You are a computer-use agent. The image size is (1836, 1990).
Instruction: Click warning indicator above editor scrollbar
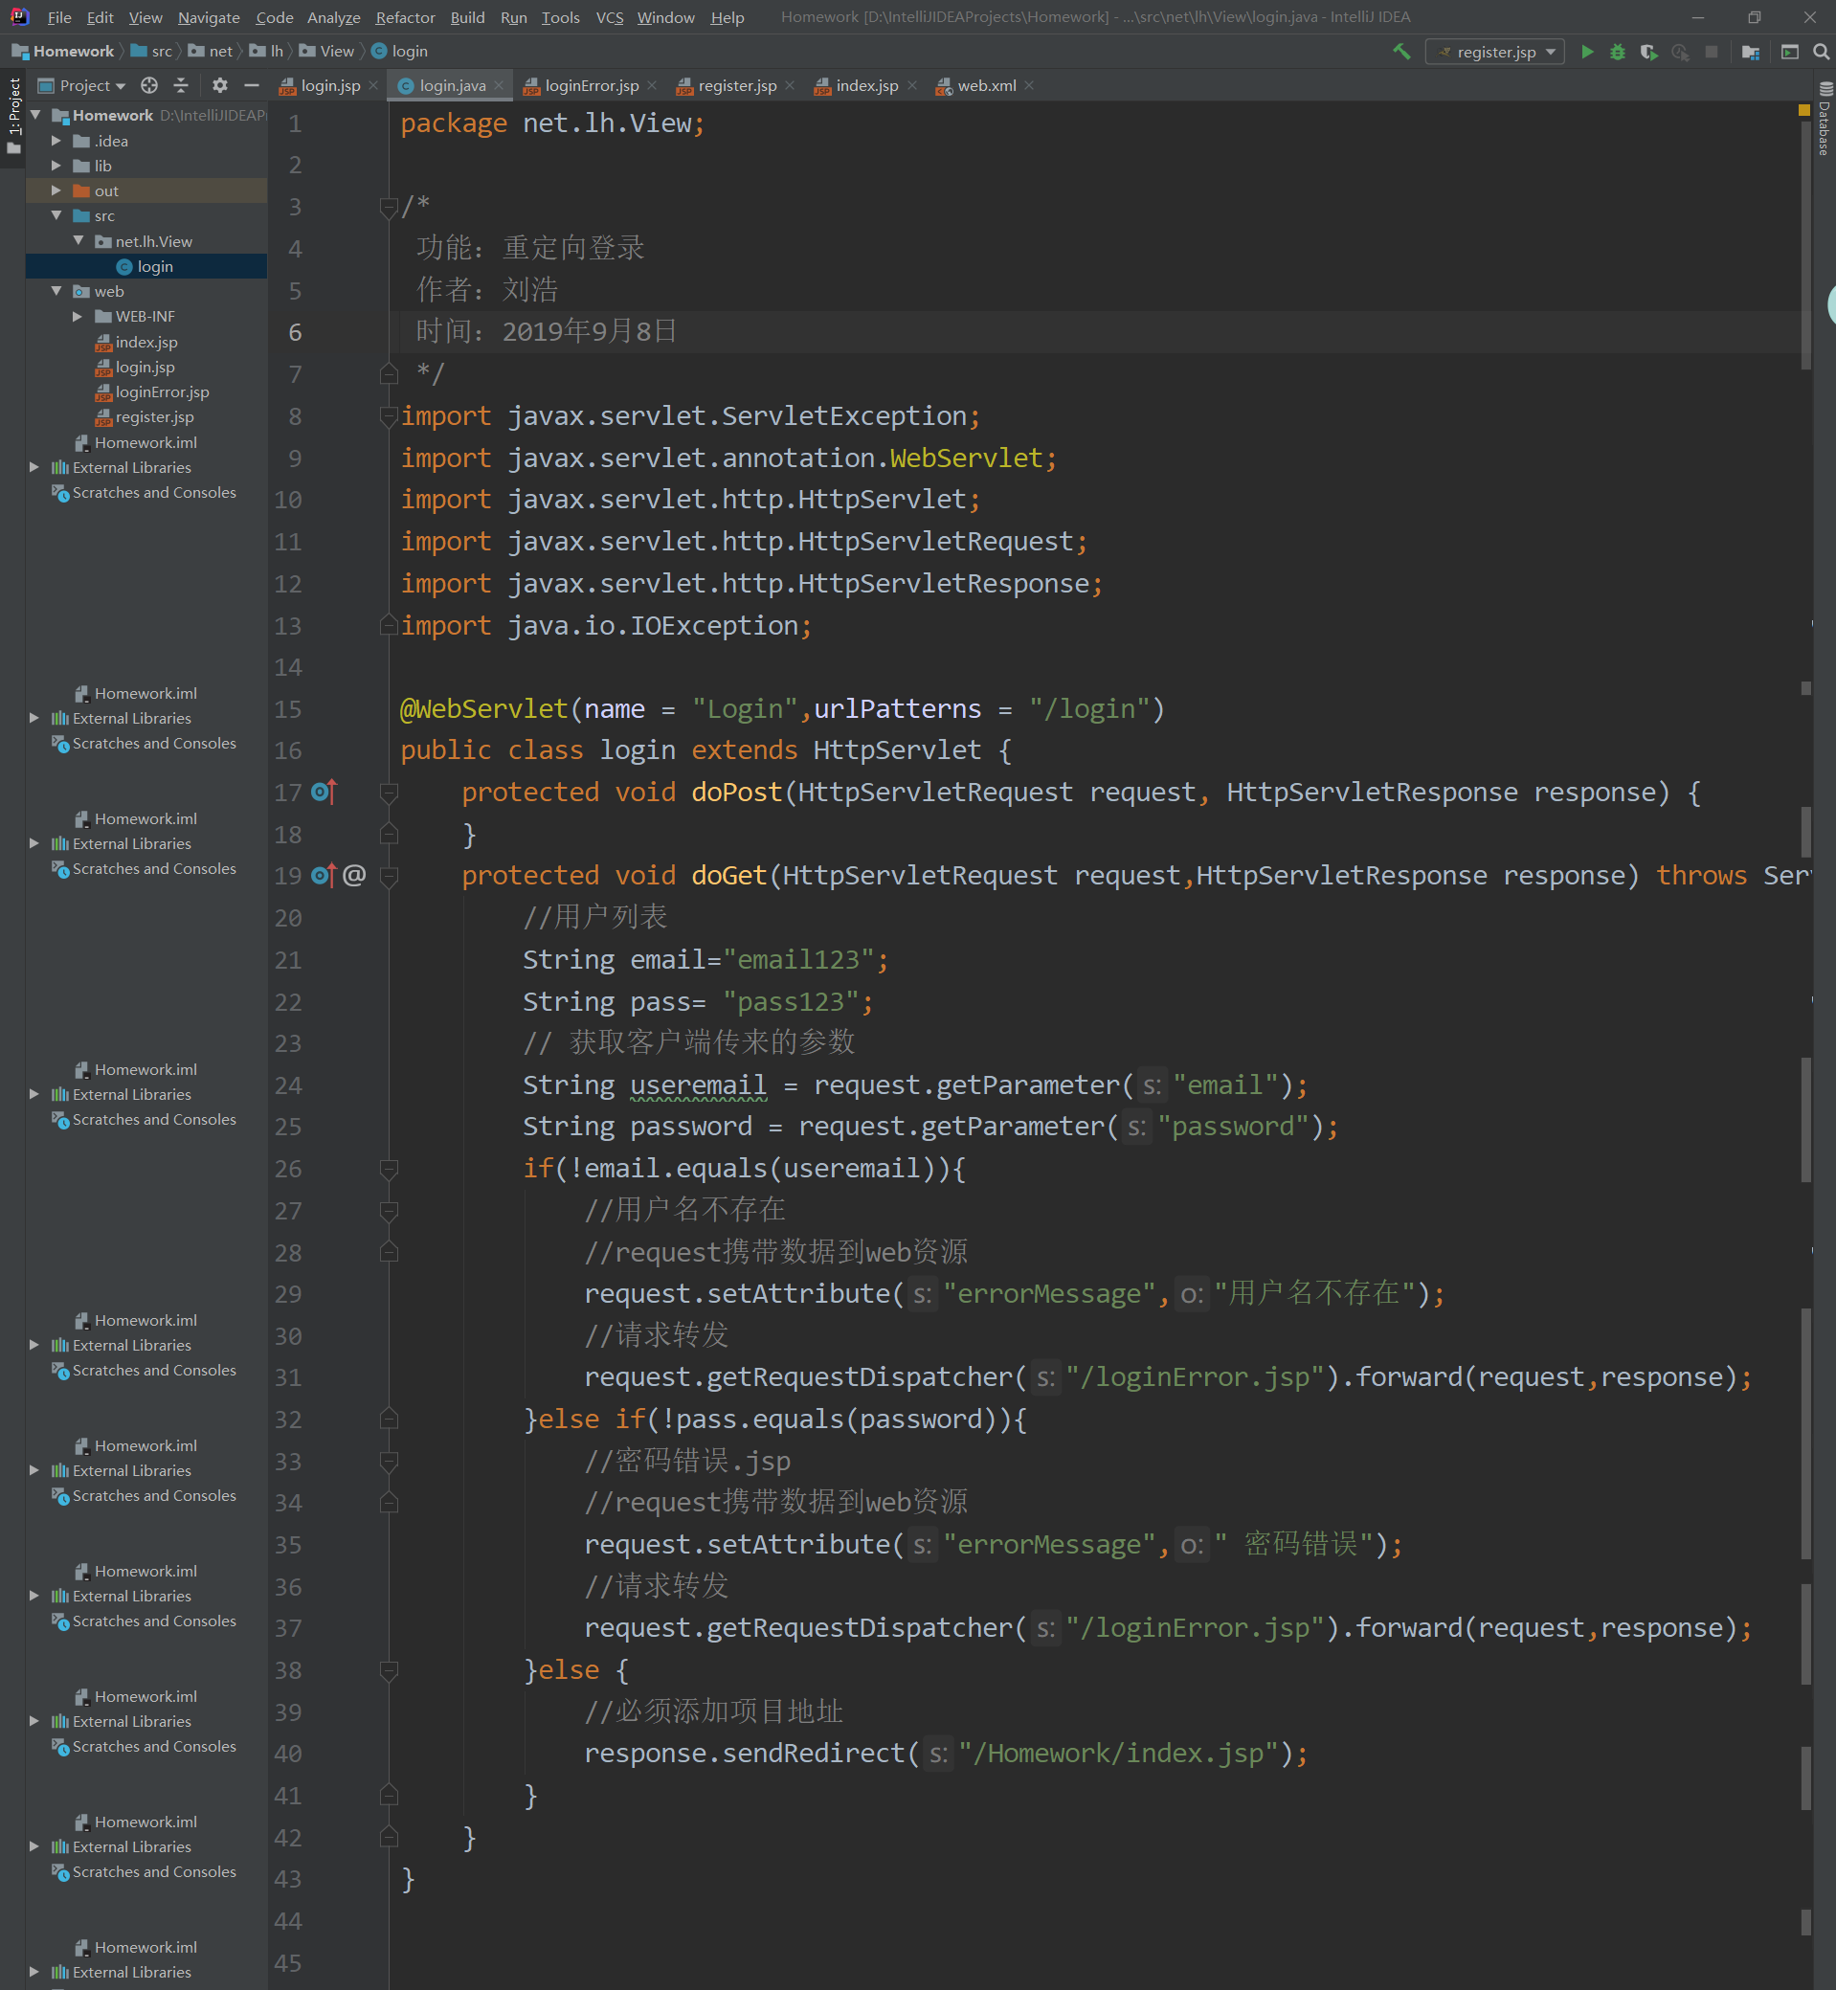[1804, 110]
